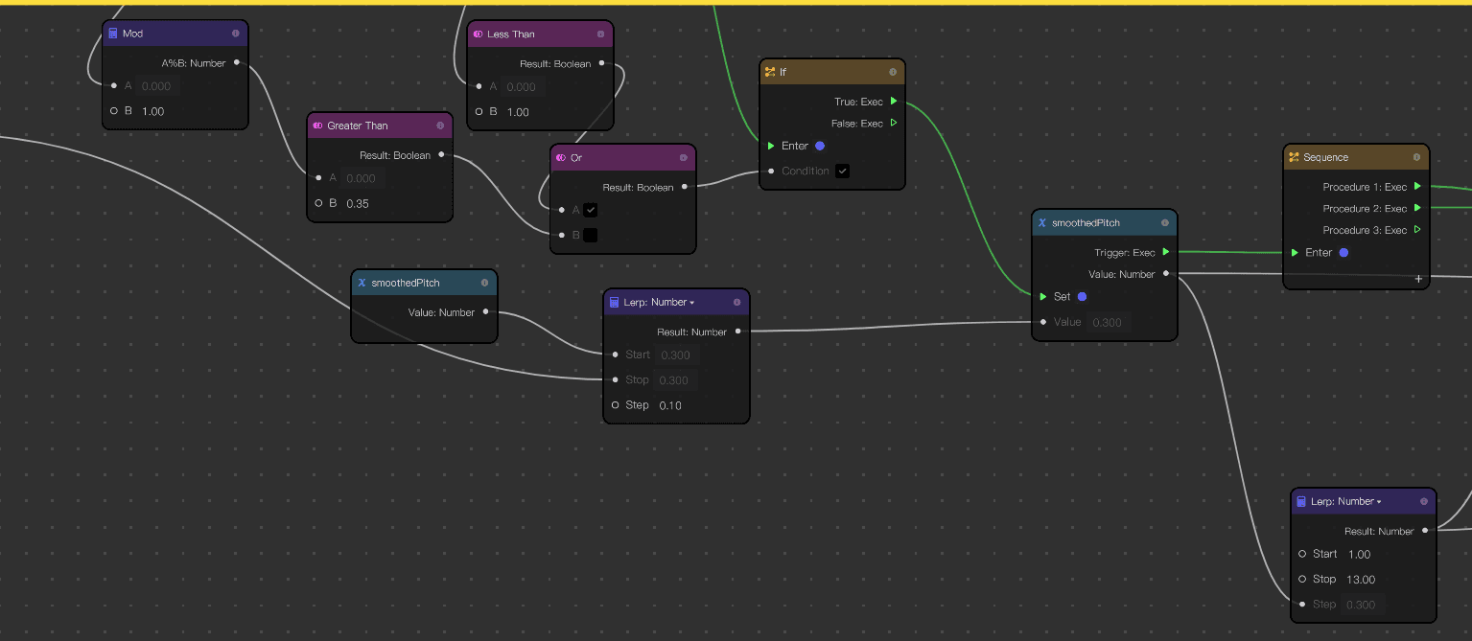Click the Less Than node header icon
1472x641 pixels.
(x=478, y=34)
